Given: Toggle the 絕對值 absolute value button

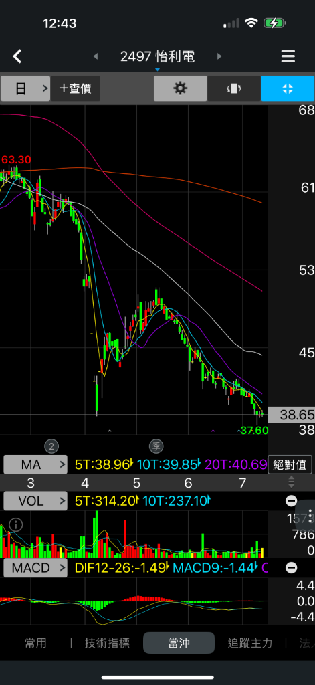Looking at the screenshot, I should pyautogui.click(x=290, y=464).
